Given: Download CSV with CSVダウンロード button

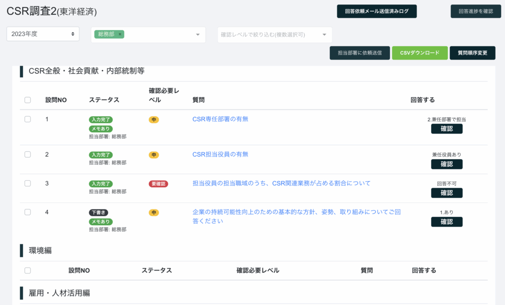Looking at the screenshot, I should coord(420,53).
